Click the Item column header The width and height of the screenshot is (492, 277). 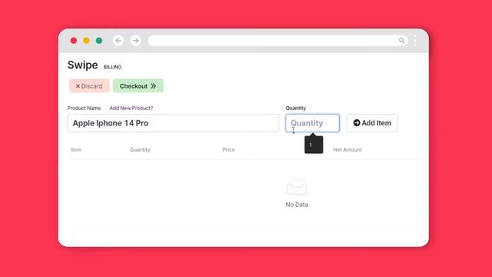coord(76,149)
